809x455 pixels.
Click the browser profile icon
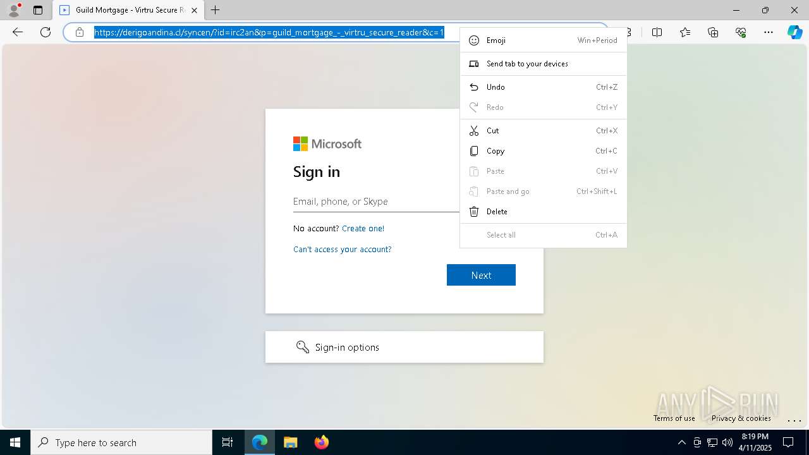click(x=14, y=10)
